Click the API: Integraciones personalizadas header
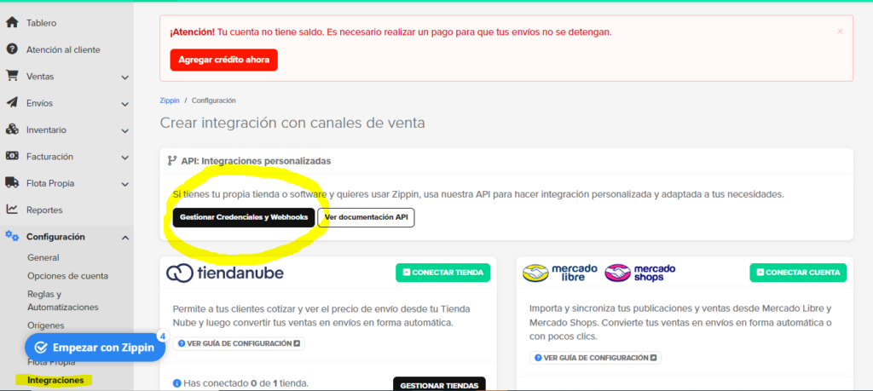The width and height of the screenshot is (873, 391). (256, 161)
